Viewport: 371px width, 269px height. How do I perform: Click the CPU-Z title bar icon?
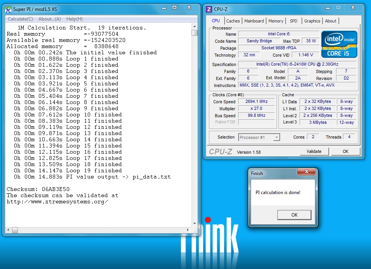point(209,9)
